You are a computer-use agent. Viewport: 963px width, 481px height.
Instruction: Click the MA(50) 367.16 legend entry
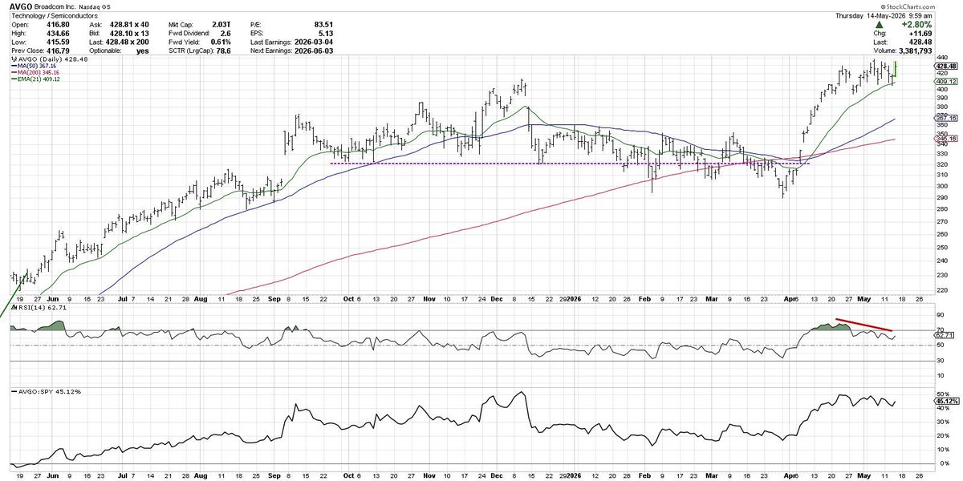[38, 67]
